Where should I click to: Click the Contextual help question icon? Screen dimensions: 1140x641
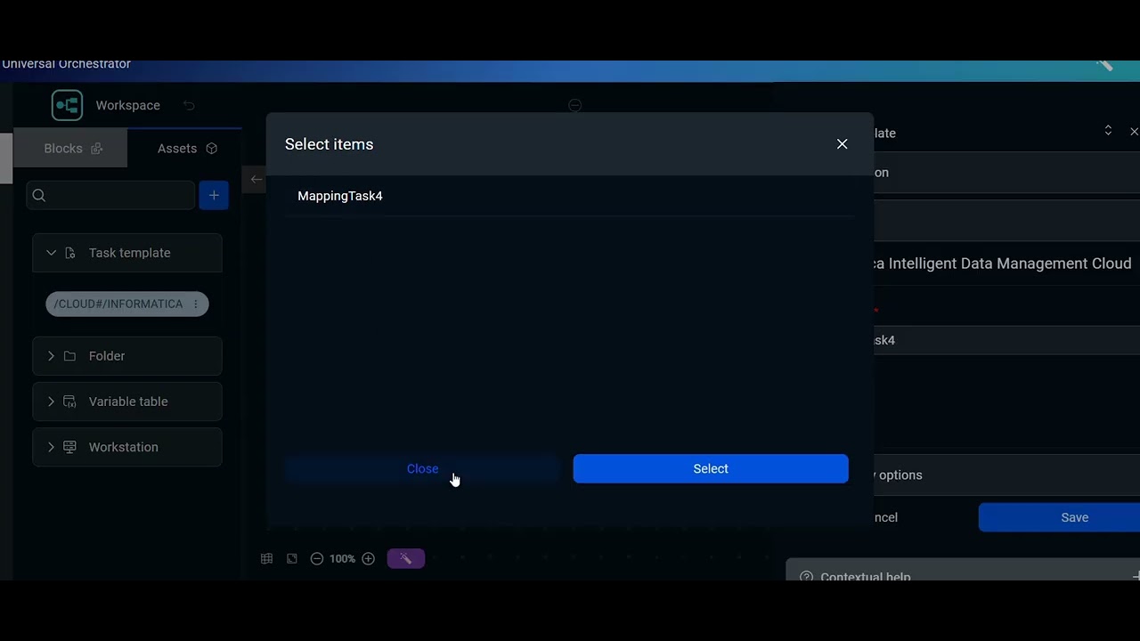point(806,577)
